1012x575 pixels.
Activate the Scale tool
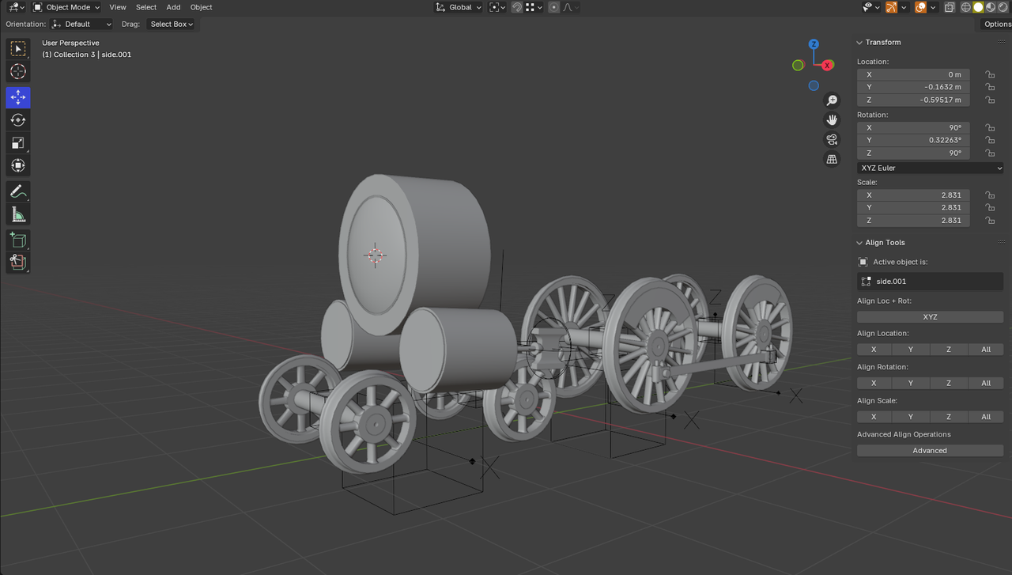(x=18, y=143)
